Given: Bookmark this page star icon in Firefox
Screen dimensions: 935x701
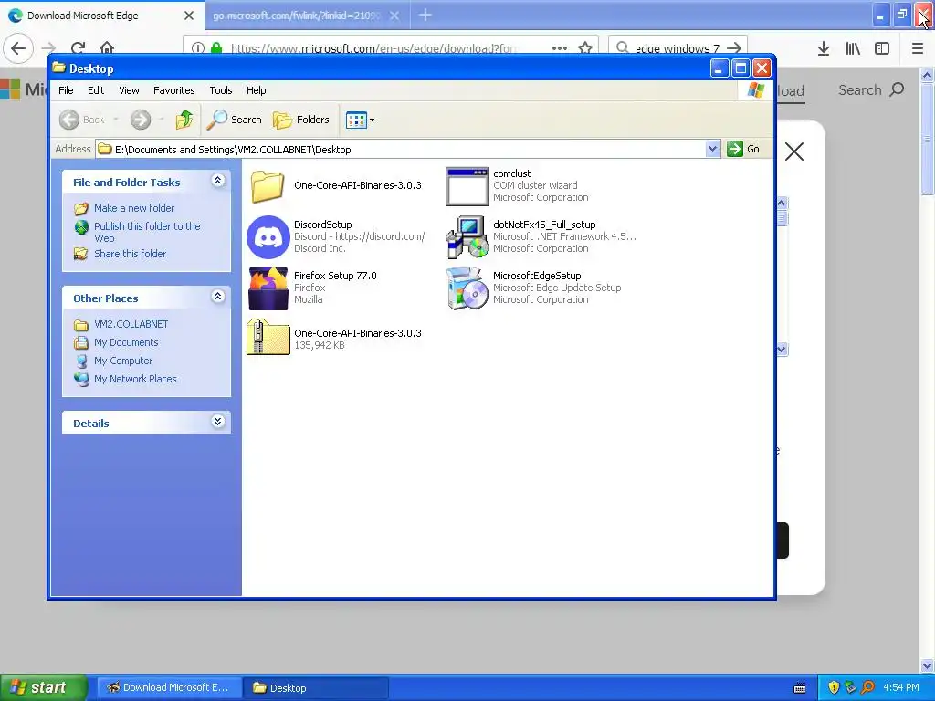Looking at the screenshot, I should tap(585, 47).
